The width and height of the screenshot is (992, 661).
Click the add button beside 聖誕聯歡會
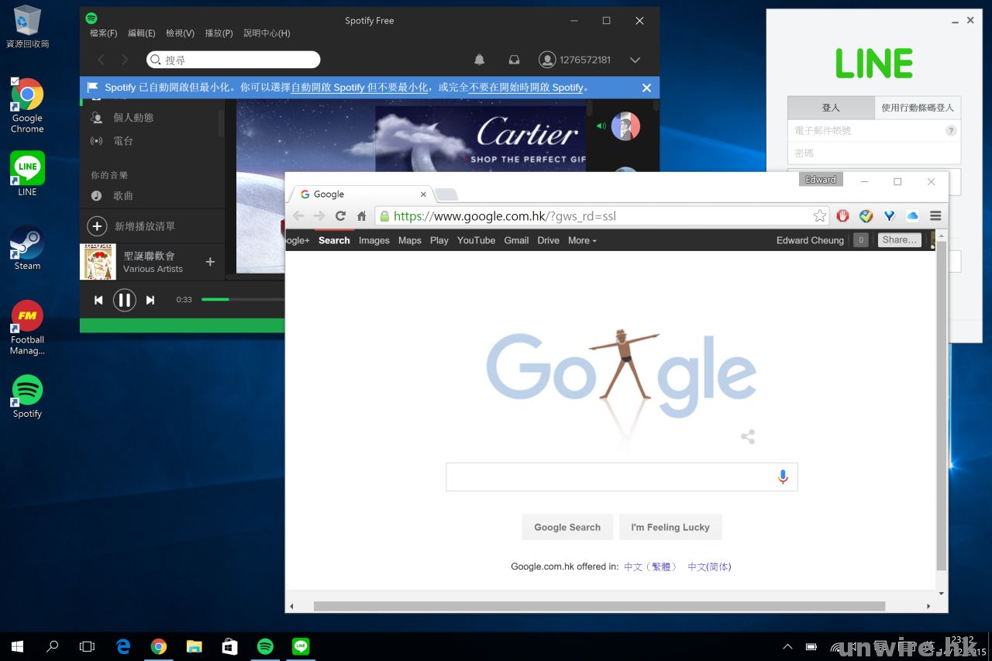click(x=210, y=262)
